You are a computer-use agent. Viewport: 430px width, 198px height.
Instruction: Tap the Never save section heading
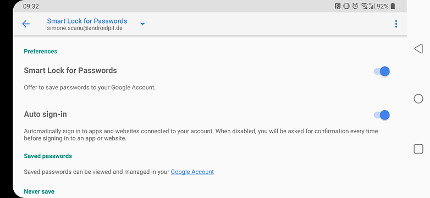[x=39, y=191]
